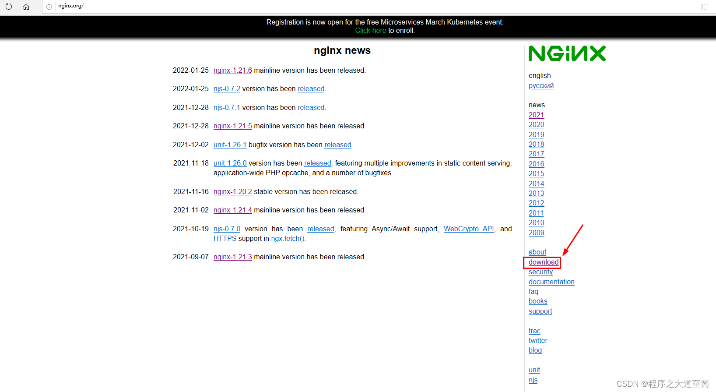
Task: Open the 2012 news archive
Action: click(x=537, y=203)
